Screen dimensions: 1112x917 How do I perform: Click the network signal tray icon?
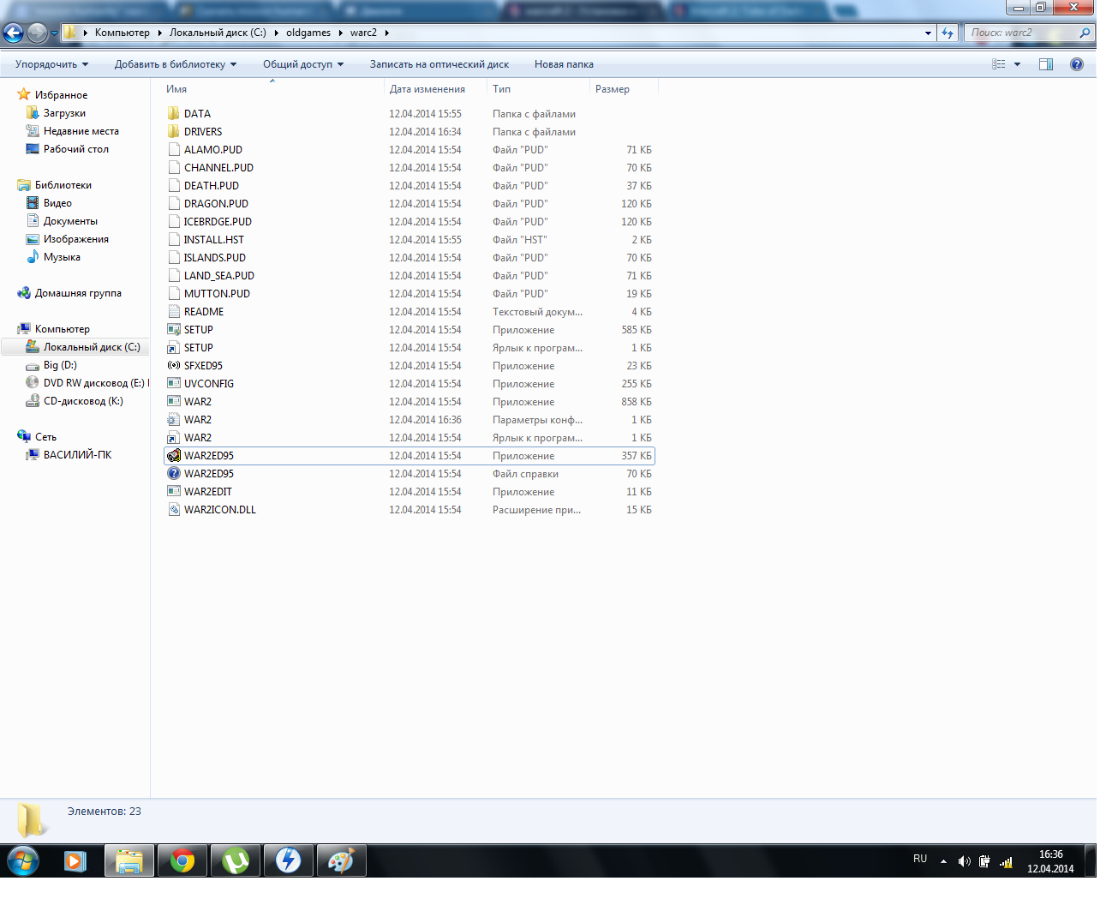point(1006,861)
